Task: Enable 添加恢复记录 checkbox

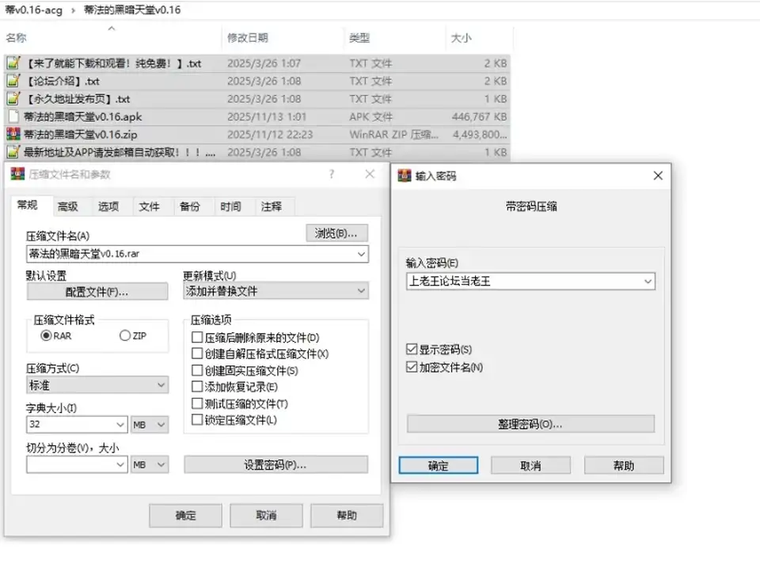Action: pos(197,386)
